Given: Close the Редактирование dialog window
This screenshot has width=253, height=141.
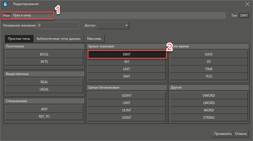Looking at the screenshot, I should point(247,4).
